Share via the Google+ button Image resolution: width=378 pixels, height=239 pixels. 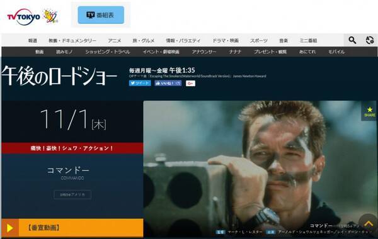tap(190, 83)
